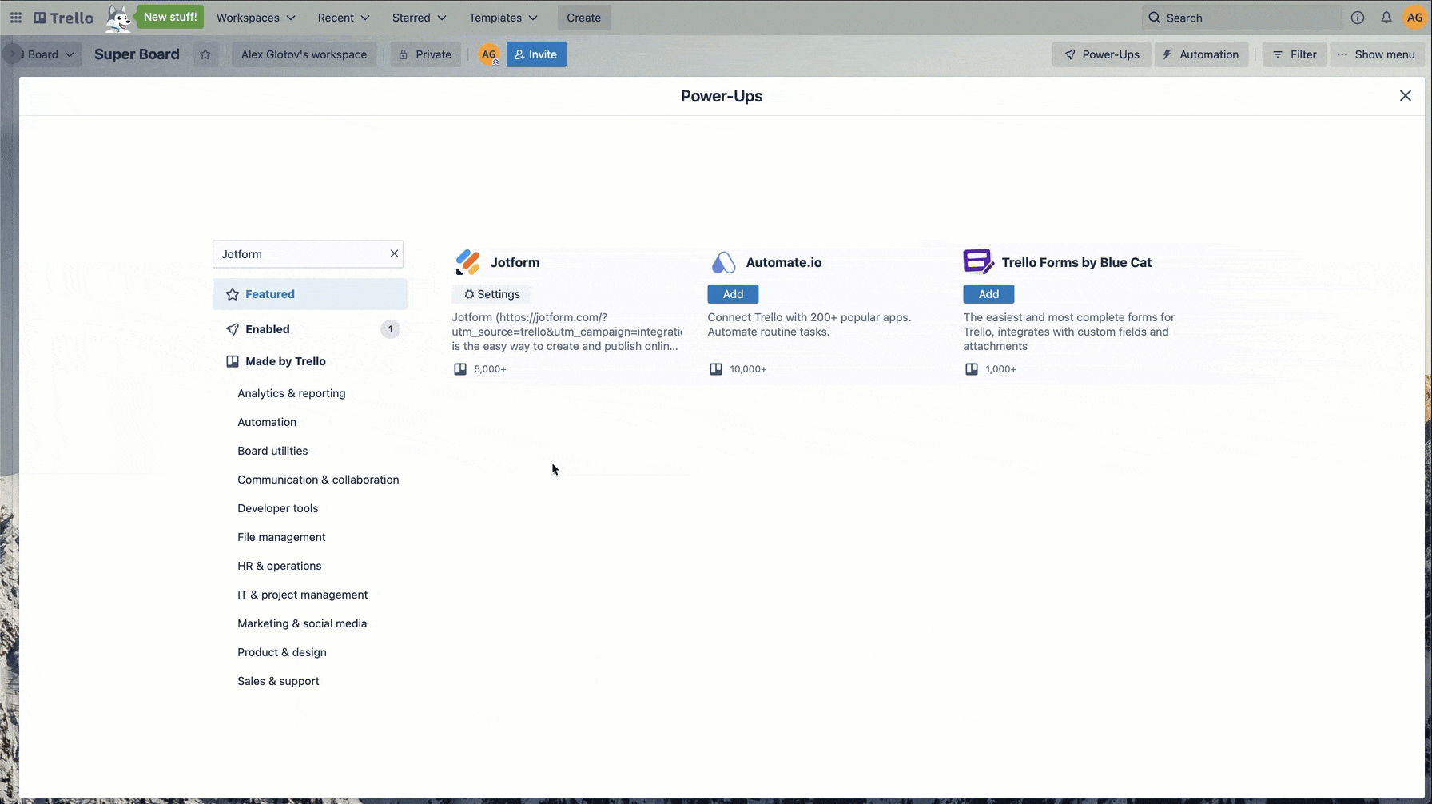Open Board utilities category
This screenshot has height=804, width=1432.
272,451
